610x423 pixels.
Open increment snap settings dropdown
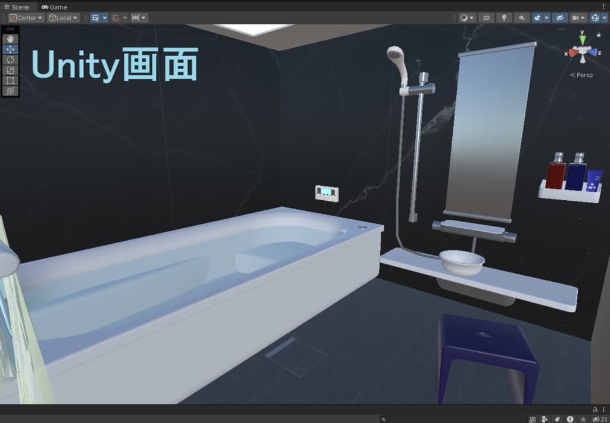(x=139, y=18)
